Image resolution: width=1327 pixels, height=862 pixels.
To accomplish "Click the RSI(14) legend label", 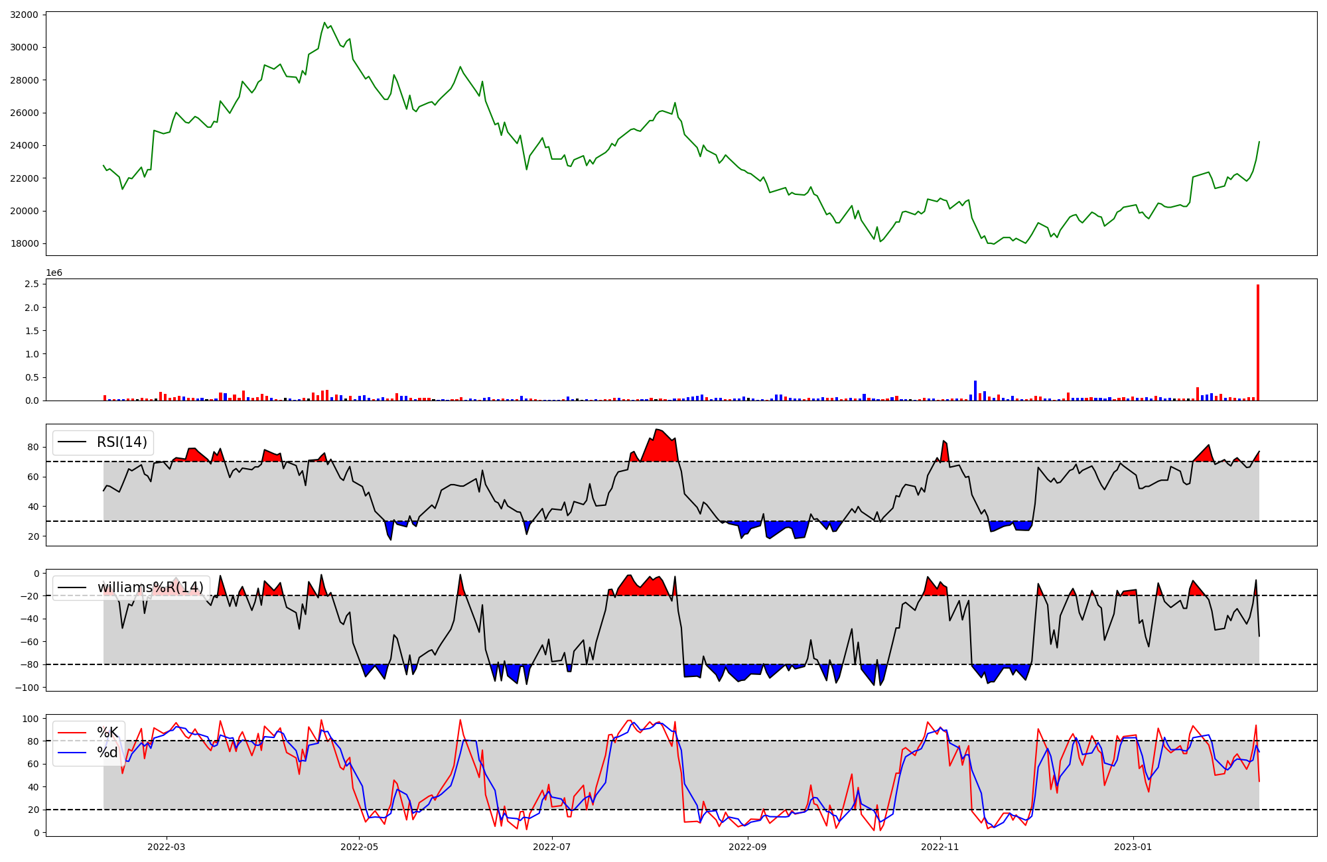I will tap(122, 442).
